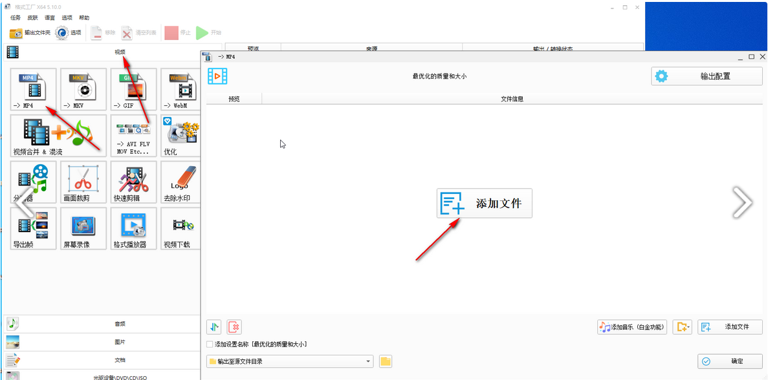Screen dimensions: 768x380
Task: Open the 输出至源文件目录 dropdown
Action: 290,361
